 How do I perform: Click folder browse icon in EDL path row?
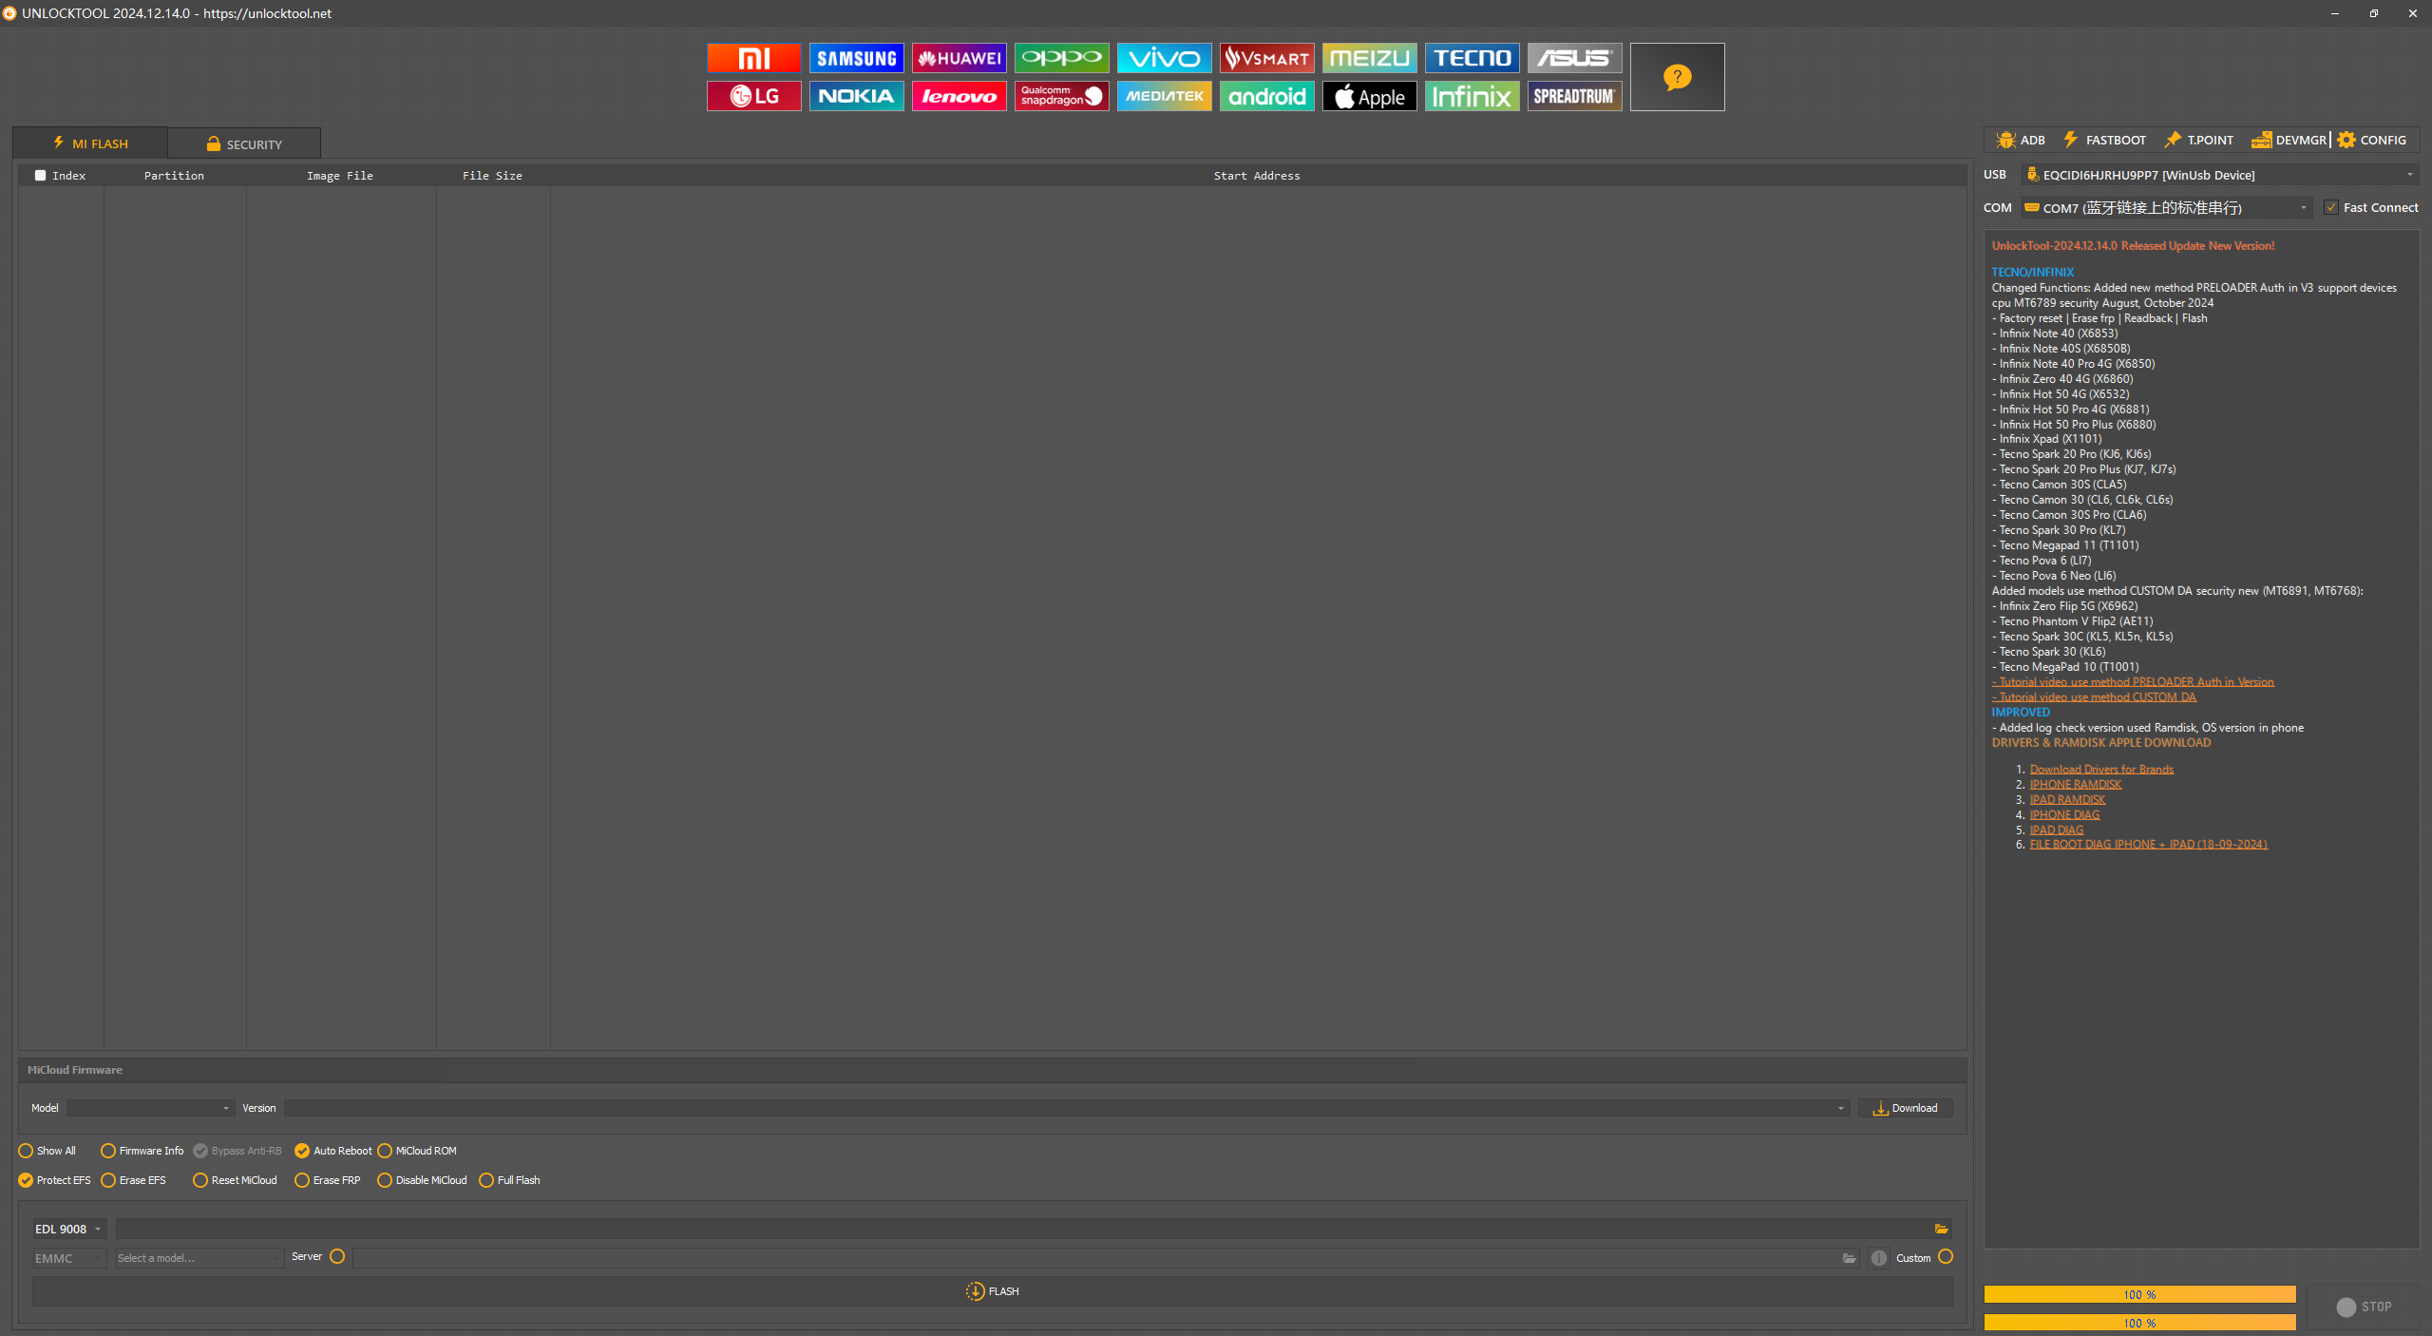click(x=1941, y=1229)
